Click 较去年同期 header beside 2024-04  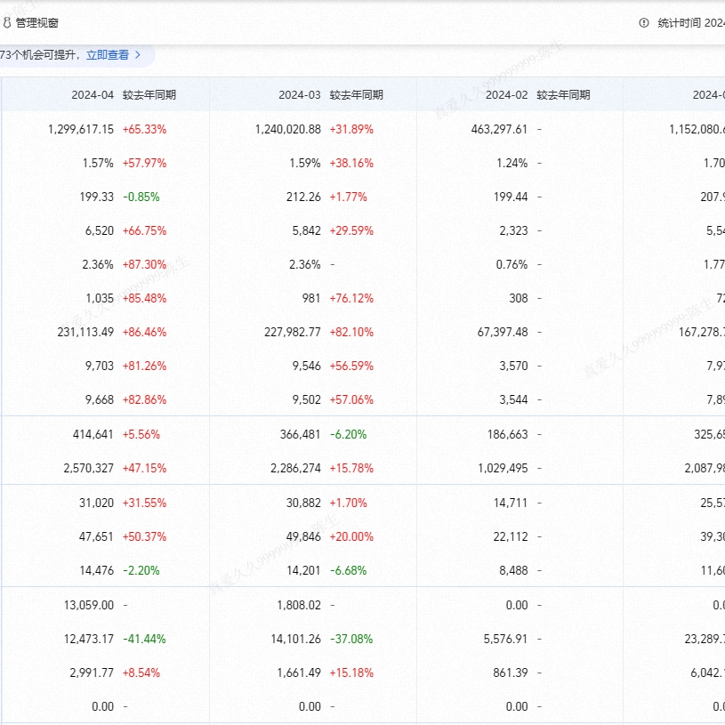point(149,95)
